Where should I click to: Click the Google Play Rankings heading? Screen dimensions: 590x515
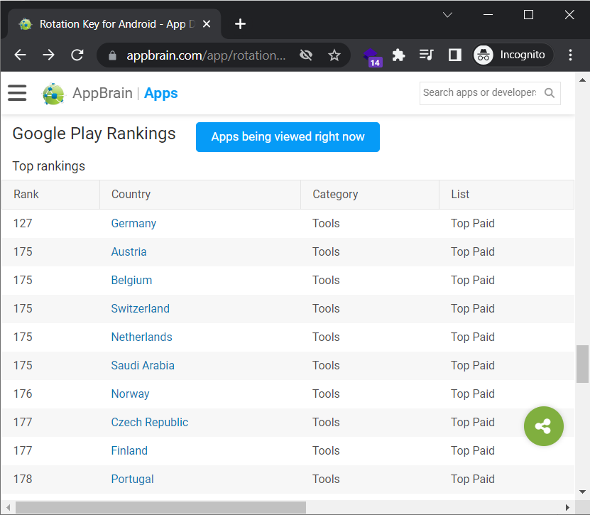point(94,134)
